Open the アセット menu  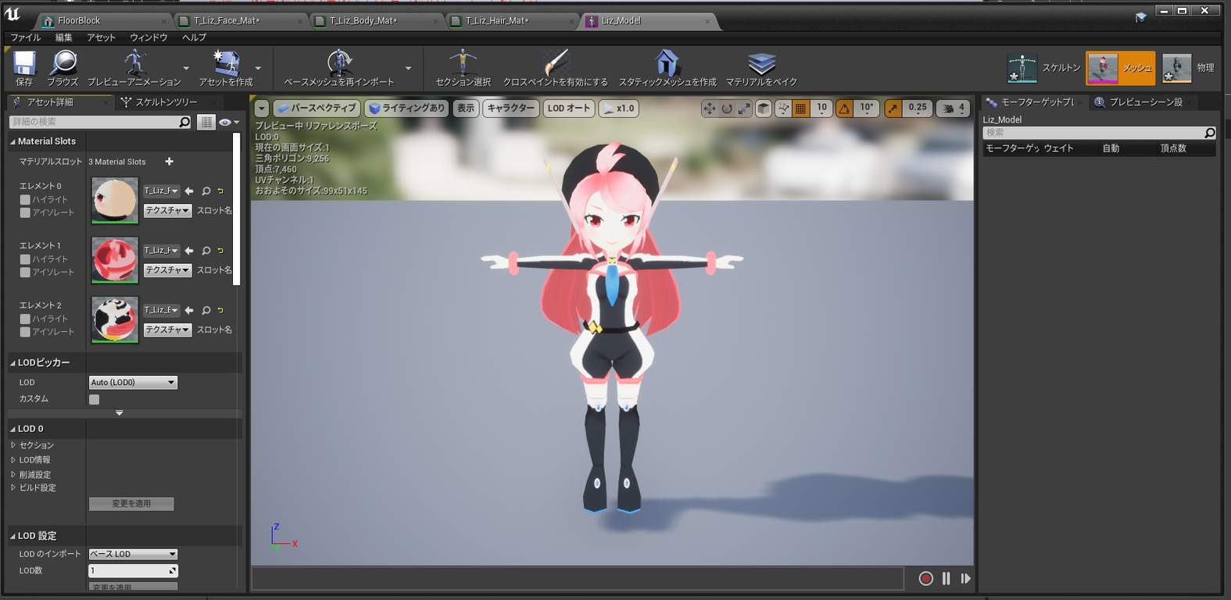click(x=102, y=37)
